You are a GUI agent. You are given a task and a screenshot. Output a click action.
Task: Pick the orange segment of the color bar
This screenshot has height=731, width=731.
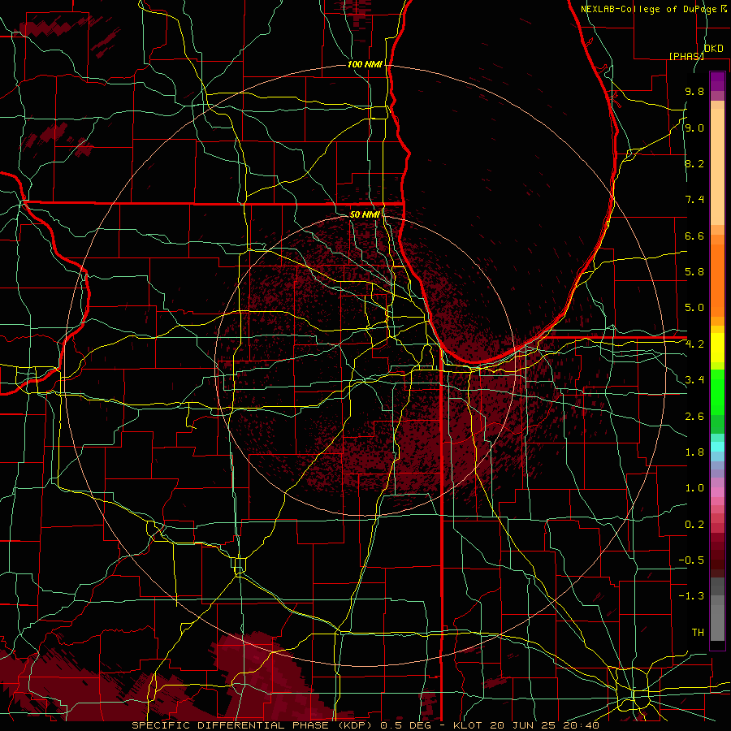(x=717, y=279)
